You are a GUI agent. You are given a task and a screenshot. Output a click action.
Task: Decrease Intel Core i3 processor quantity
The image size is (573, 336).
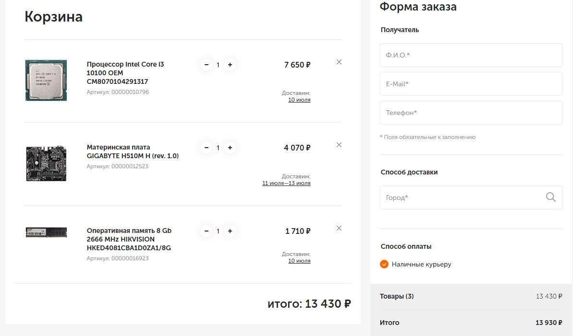207,65
